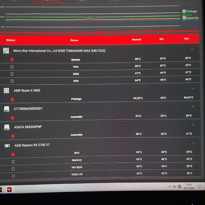Viewport: 205px width, 205px height.
Task: Click the CPU icon beside AMD Ryzen 5 3600
Action: 7,91
